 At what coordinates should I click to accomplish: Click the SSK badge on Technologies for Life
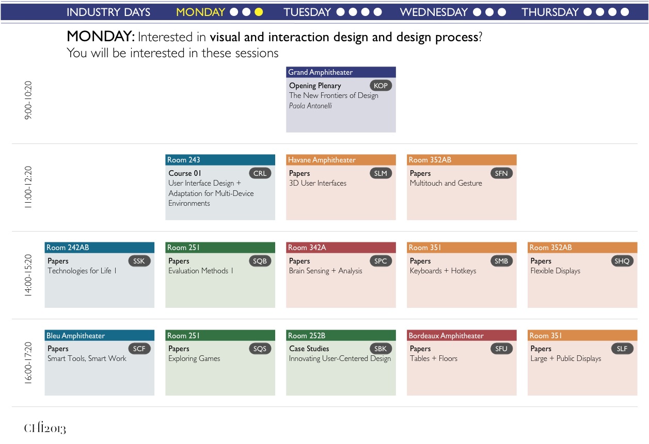pyautogui.click(x=139, y=261)
